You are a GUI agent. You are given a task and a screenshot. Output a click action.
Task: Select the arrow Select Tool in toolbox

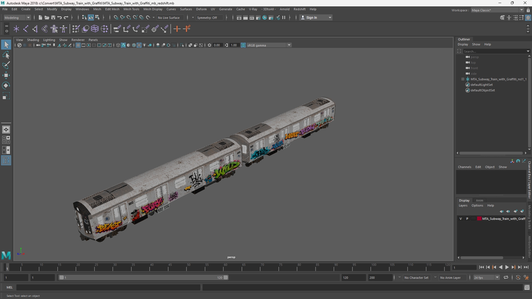(x=6, y=45)
